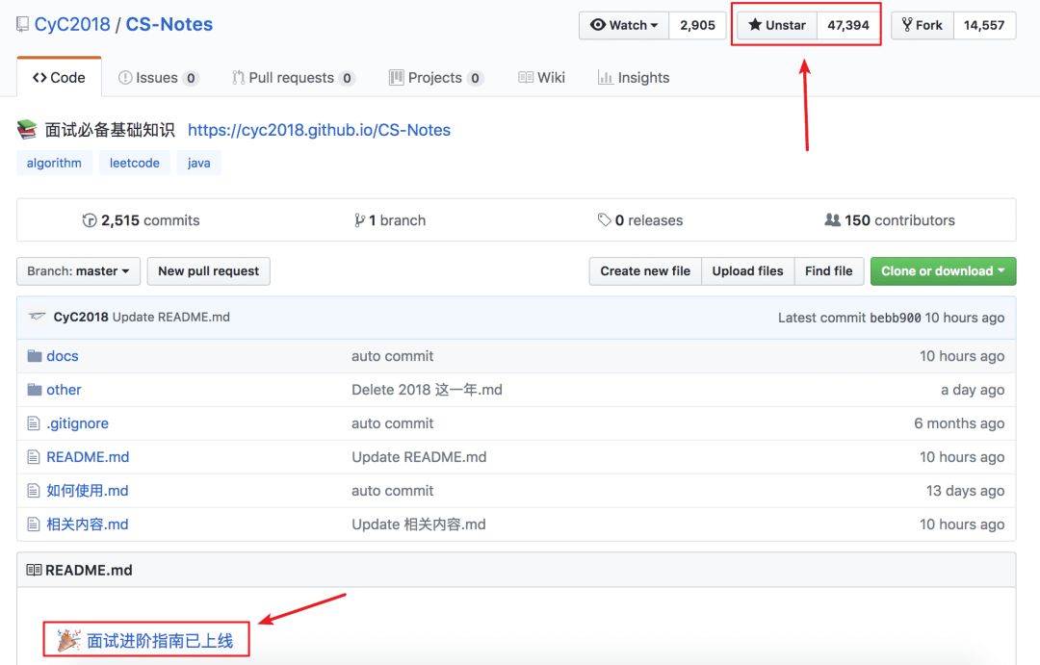Click the '6 months ago' timestamp for .gitignore
The image size is (1040, 665).
coord(959,423)
